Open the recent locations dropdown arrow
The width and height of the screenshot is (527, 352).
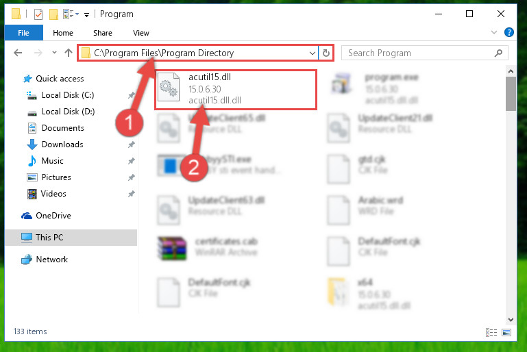[x=54, y=53]
